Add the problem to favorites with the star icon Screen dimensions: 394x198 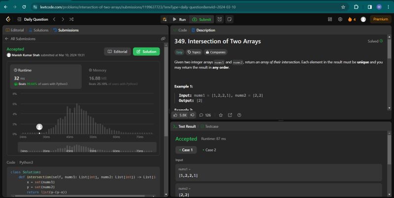click(x=221, y=115)
